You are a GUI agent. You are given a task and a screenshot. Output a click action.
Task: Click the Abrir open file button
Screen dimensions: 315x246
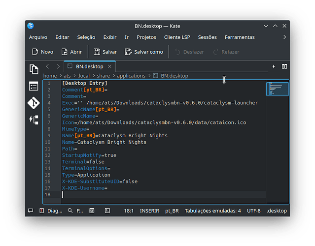click(x=71, y=52)
